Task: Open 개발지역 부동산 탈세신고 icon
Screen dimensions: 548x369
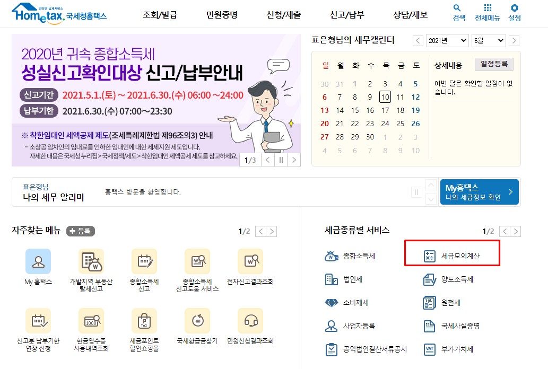Action: 91,261
